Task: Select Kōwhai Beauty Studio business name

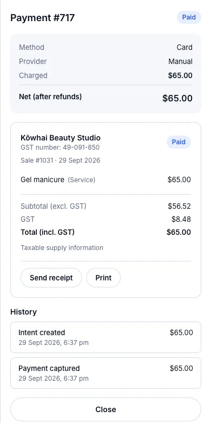Action: [61, 138]
